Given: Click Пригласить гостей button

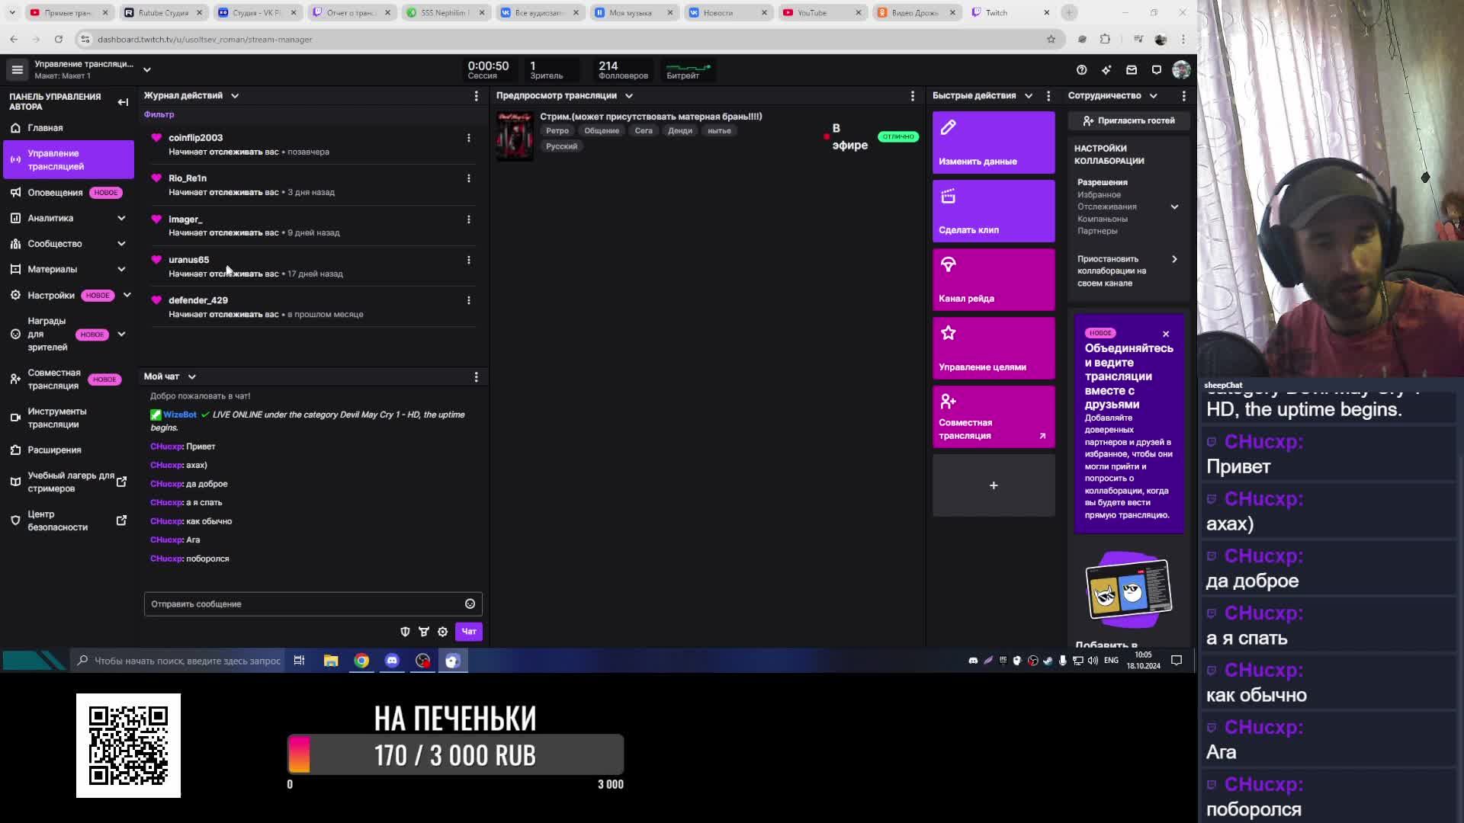Looking at the screenshot, I should [1128, 120].
